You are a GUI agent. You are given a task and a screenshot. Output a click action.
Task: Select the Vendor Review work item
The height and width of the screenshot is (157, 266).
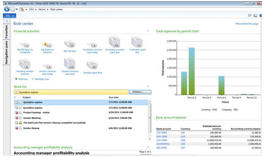[x=31, y=128]
